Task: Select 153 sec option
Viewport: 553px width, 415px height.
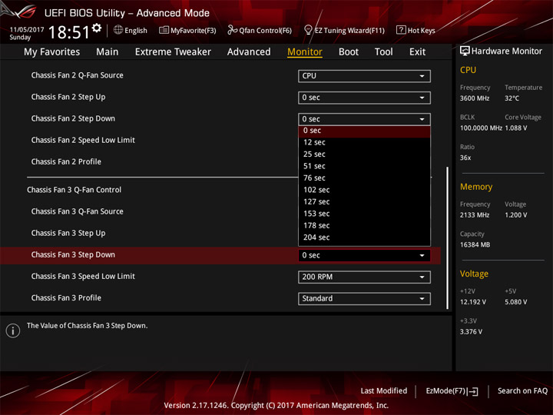Action: point(364,214)
